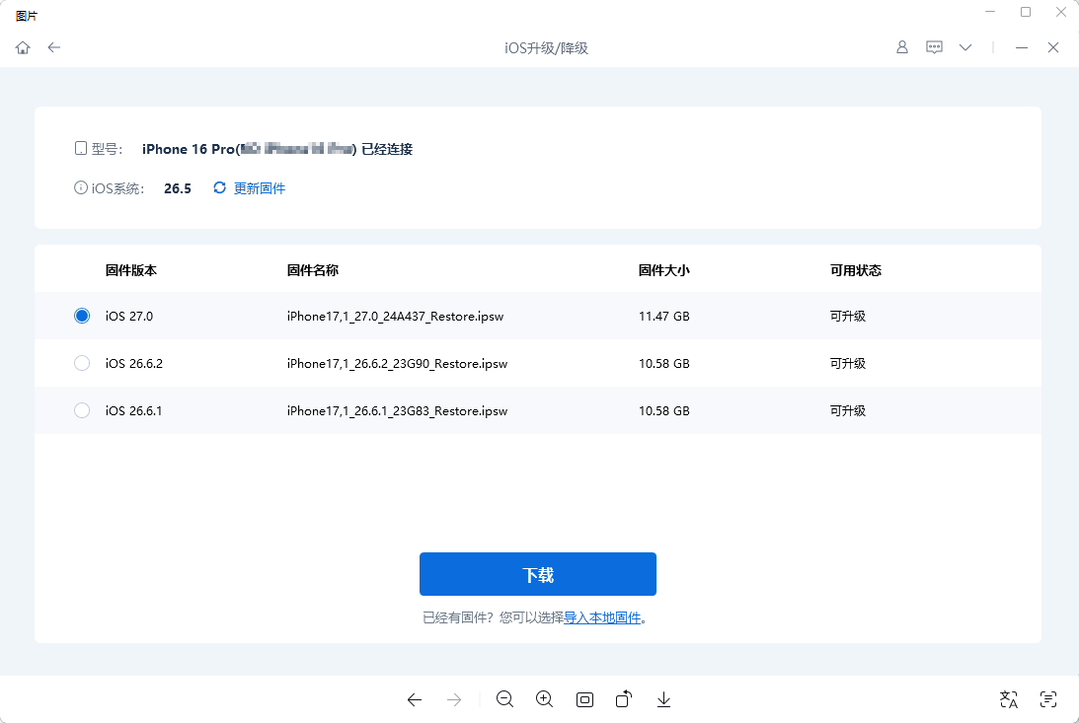Click the iOS 27.0 version label

(129, 317)
